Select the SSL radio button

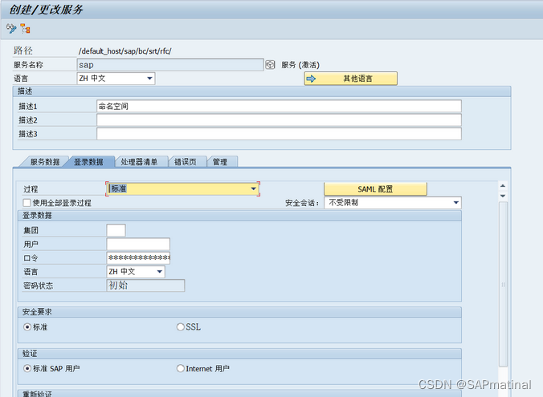click(x=181, y=326)
